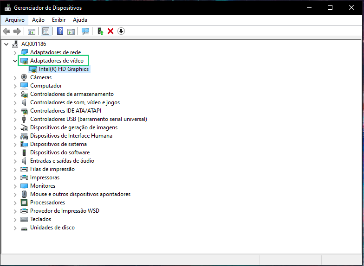364x266 pixels.
Task: Select Controladores IDE ATA/ATAPI label
Action: pos(65,111)
